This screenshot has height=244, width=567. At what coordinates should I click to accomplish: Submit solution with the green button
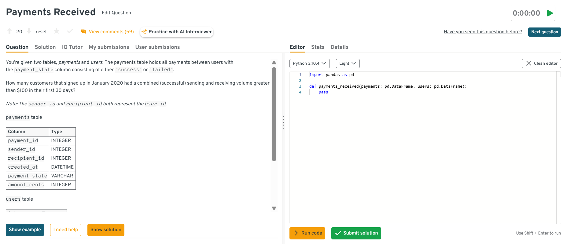tap(356, 233)
